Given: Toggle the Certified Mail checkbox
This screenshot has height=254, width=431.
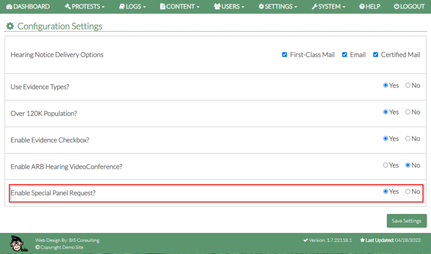Looking at the screenshot, I should coord(375,55).
